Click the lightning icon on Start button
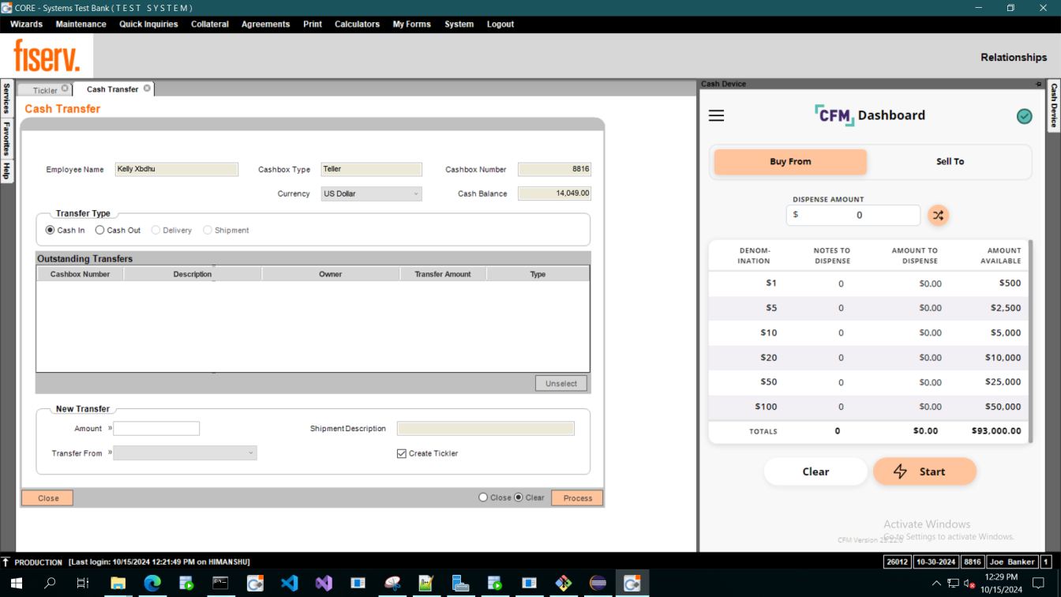The image size is (1061, 597). coord(900,471)
